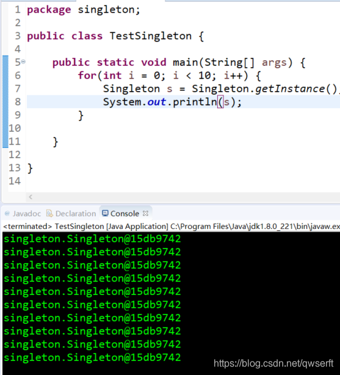340x375 pixels.
Task: Click the 'args' parameter
Action: click(x=274, y=63)
